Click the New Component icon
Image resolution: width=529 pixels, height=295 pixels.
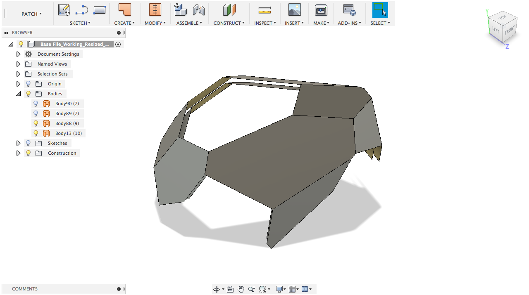coord(181,10)
